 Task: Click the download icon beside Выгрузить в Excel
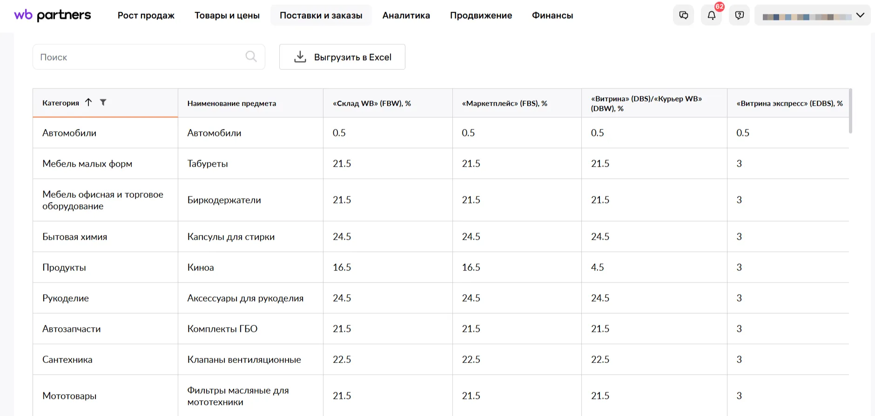(300, 57)
